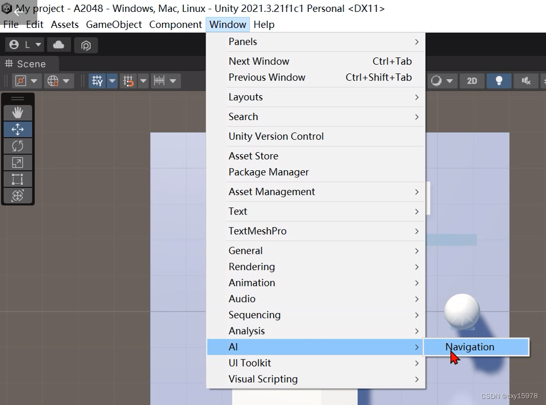Open the shading mode dropdown arrow

tap(450, 81)
